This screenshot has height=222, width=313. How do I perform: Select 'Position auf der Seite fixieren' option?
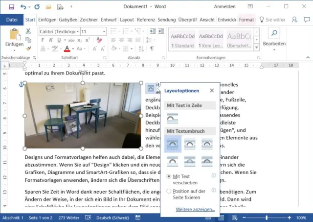coord(169,191)
